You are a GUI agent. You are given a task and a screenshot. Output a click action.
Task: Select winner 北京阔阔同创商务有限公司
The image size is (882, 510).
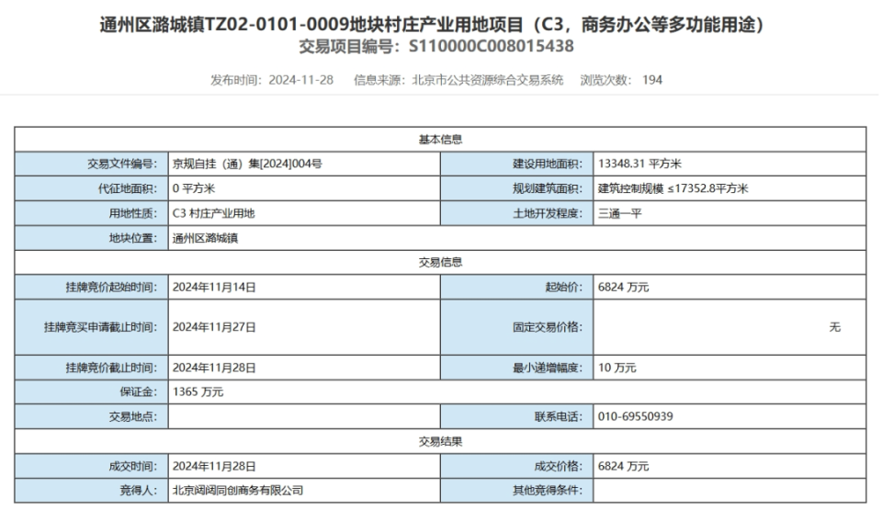237,491
